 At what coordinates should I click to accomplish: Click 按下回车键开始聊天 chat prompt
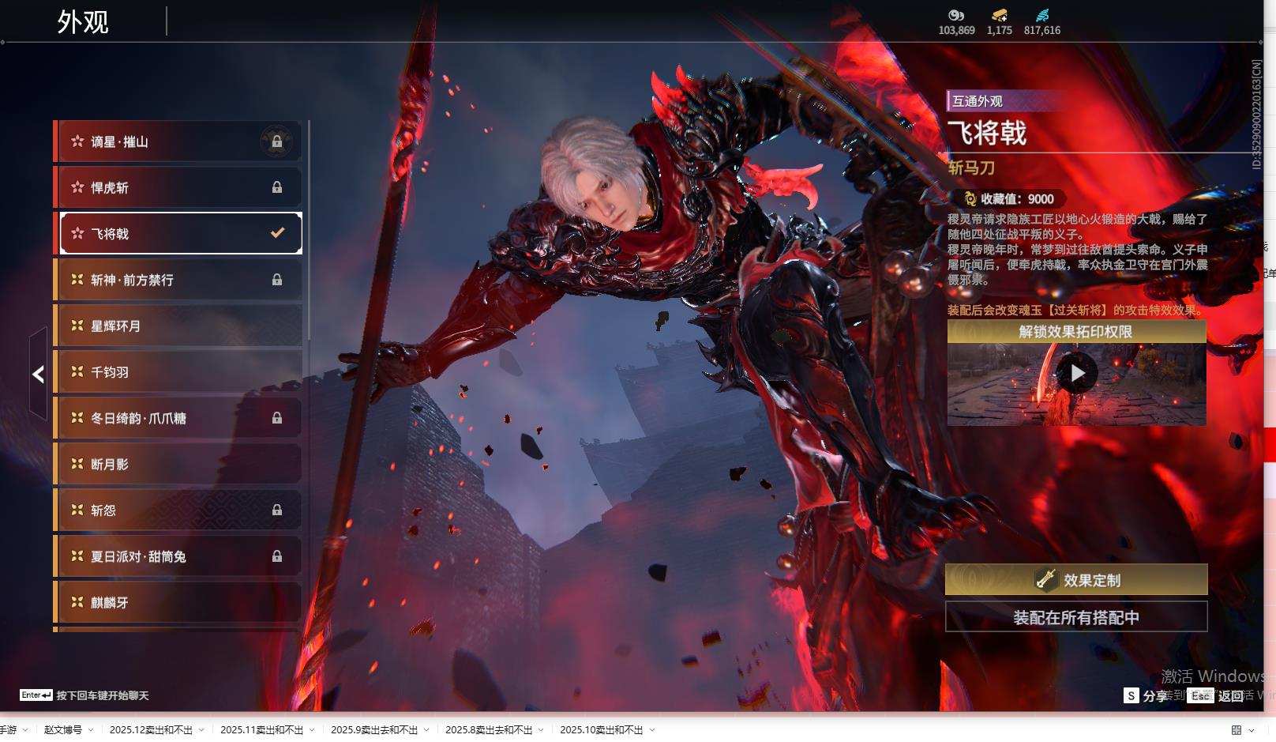(103, 695)
